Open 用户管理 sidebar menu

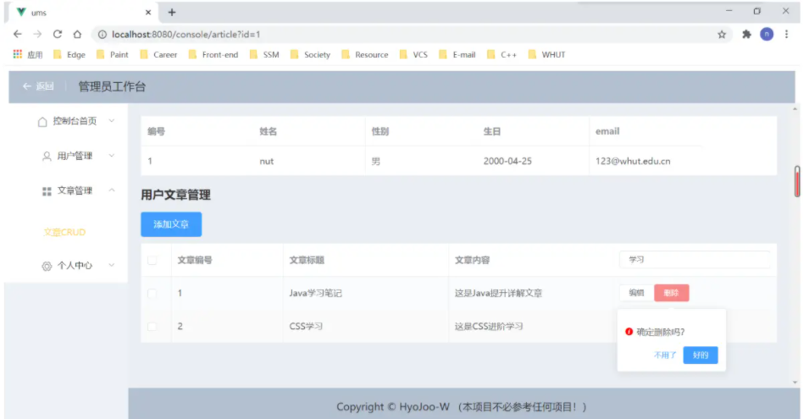click(68, 156)
